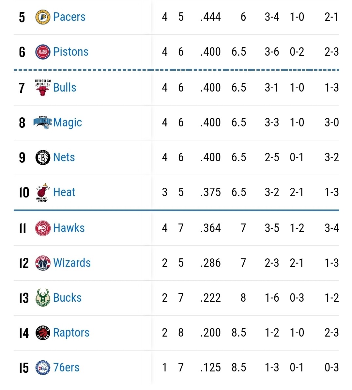Image resolution: width=352 pixels, height=390 pixels.
Task: Click the 76ers win percentage .125
Action: [x=210, y=368]
